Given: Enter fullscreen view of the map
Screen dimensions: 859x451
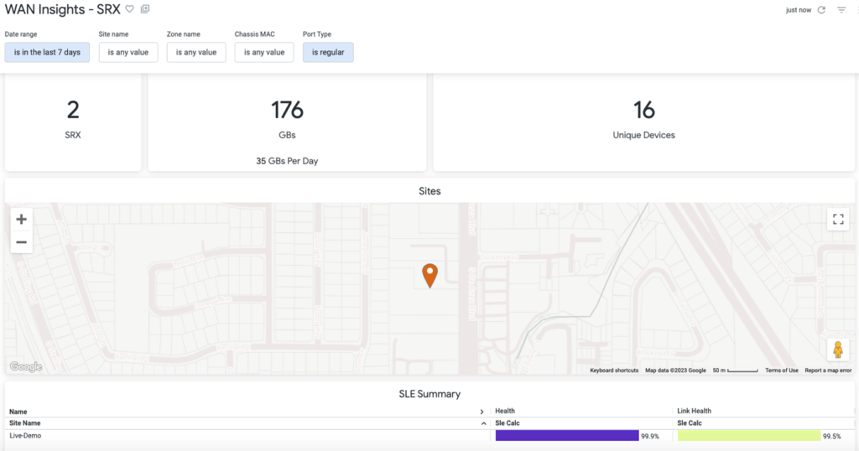Looking at the screenshot, I should click(x=837, y=220).
